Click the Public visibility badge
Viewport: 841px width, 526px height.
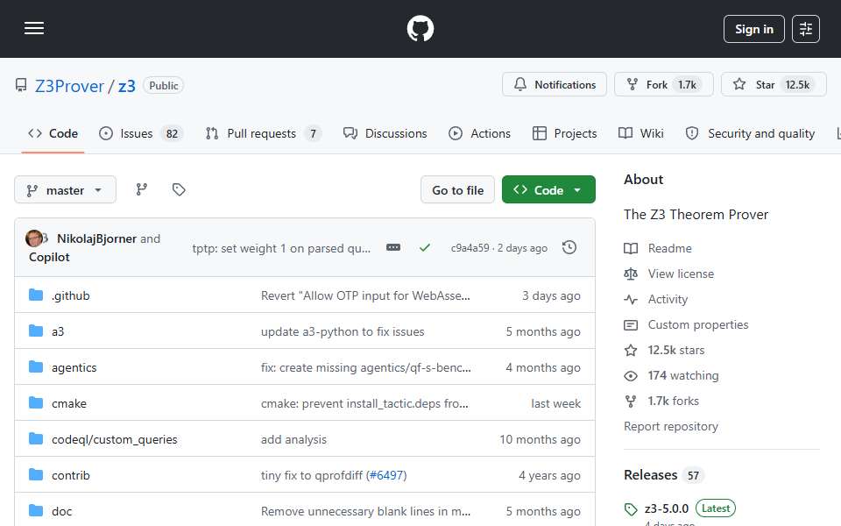[x=164, y=86]
